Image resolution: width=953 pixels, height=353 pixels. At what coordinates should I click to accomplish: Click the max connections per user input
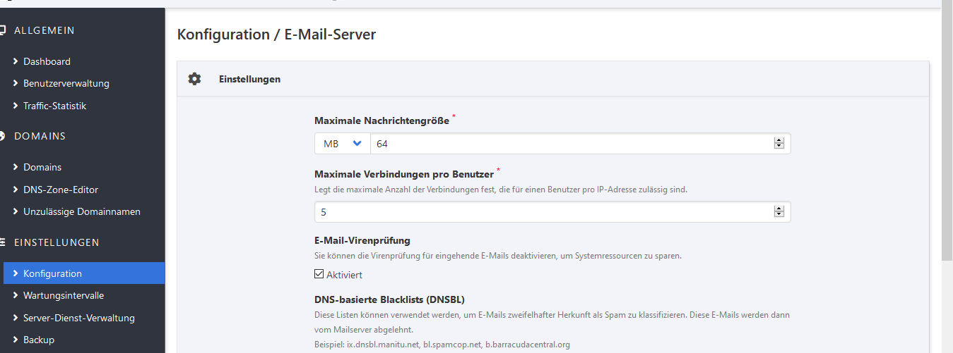(544, 211)
